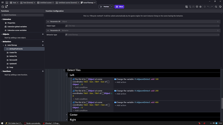Toggle second Object checkbox after 'TileY - Size of'
The image size is (223, 125).
click(x=108, y=82)
